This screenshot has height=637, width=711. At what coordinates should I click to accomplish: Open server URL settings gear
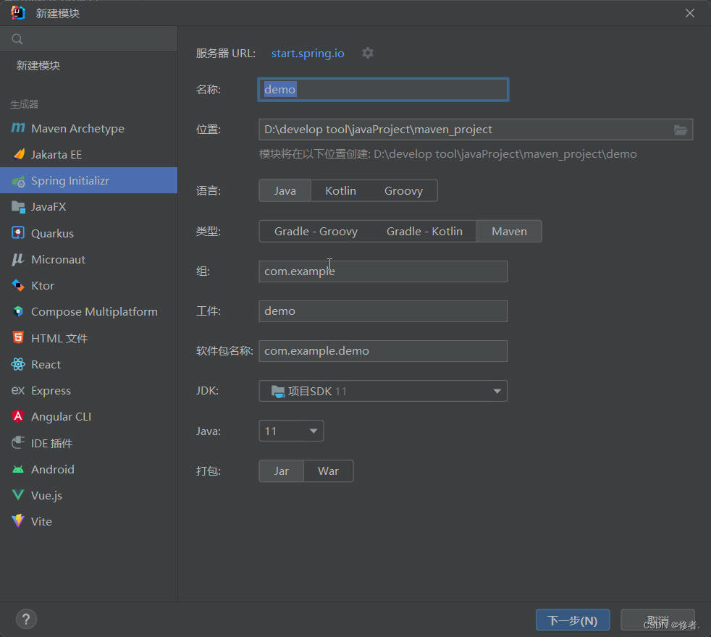click(368, 53)
